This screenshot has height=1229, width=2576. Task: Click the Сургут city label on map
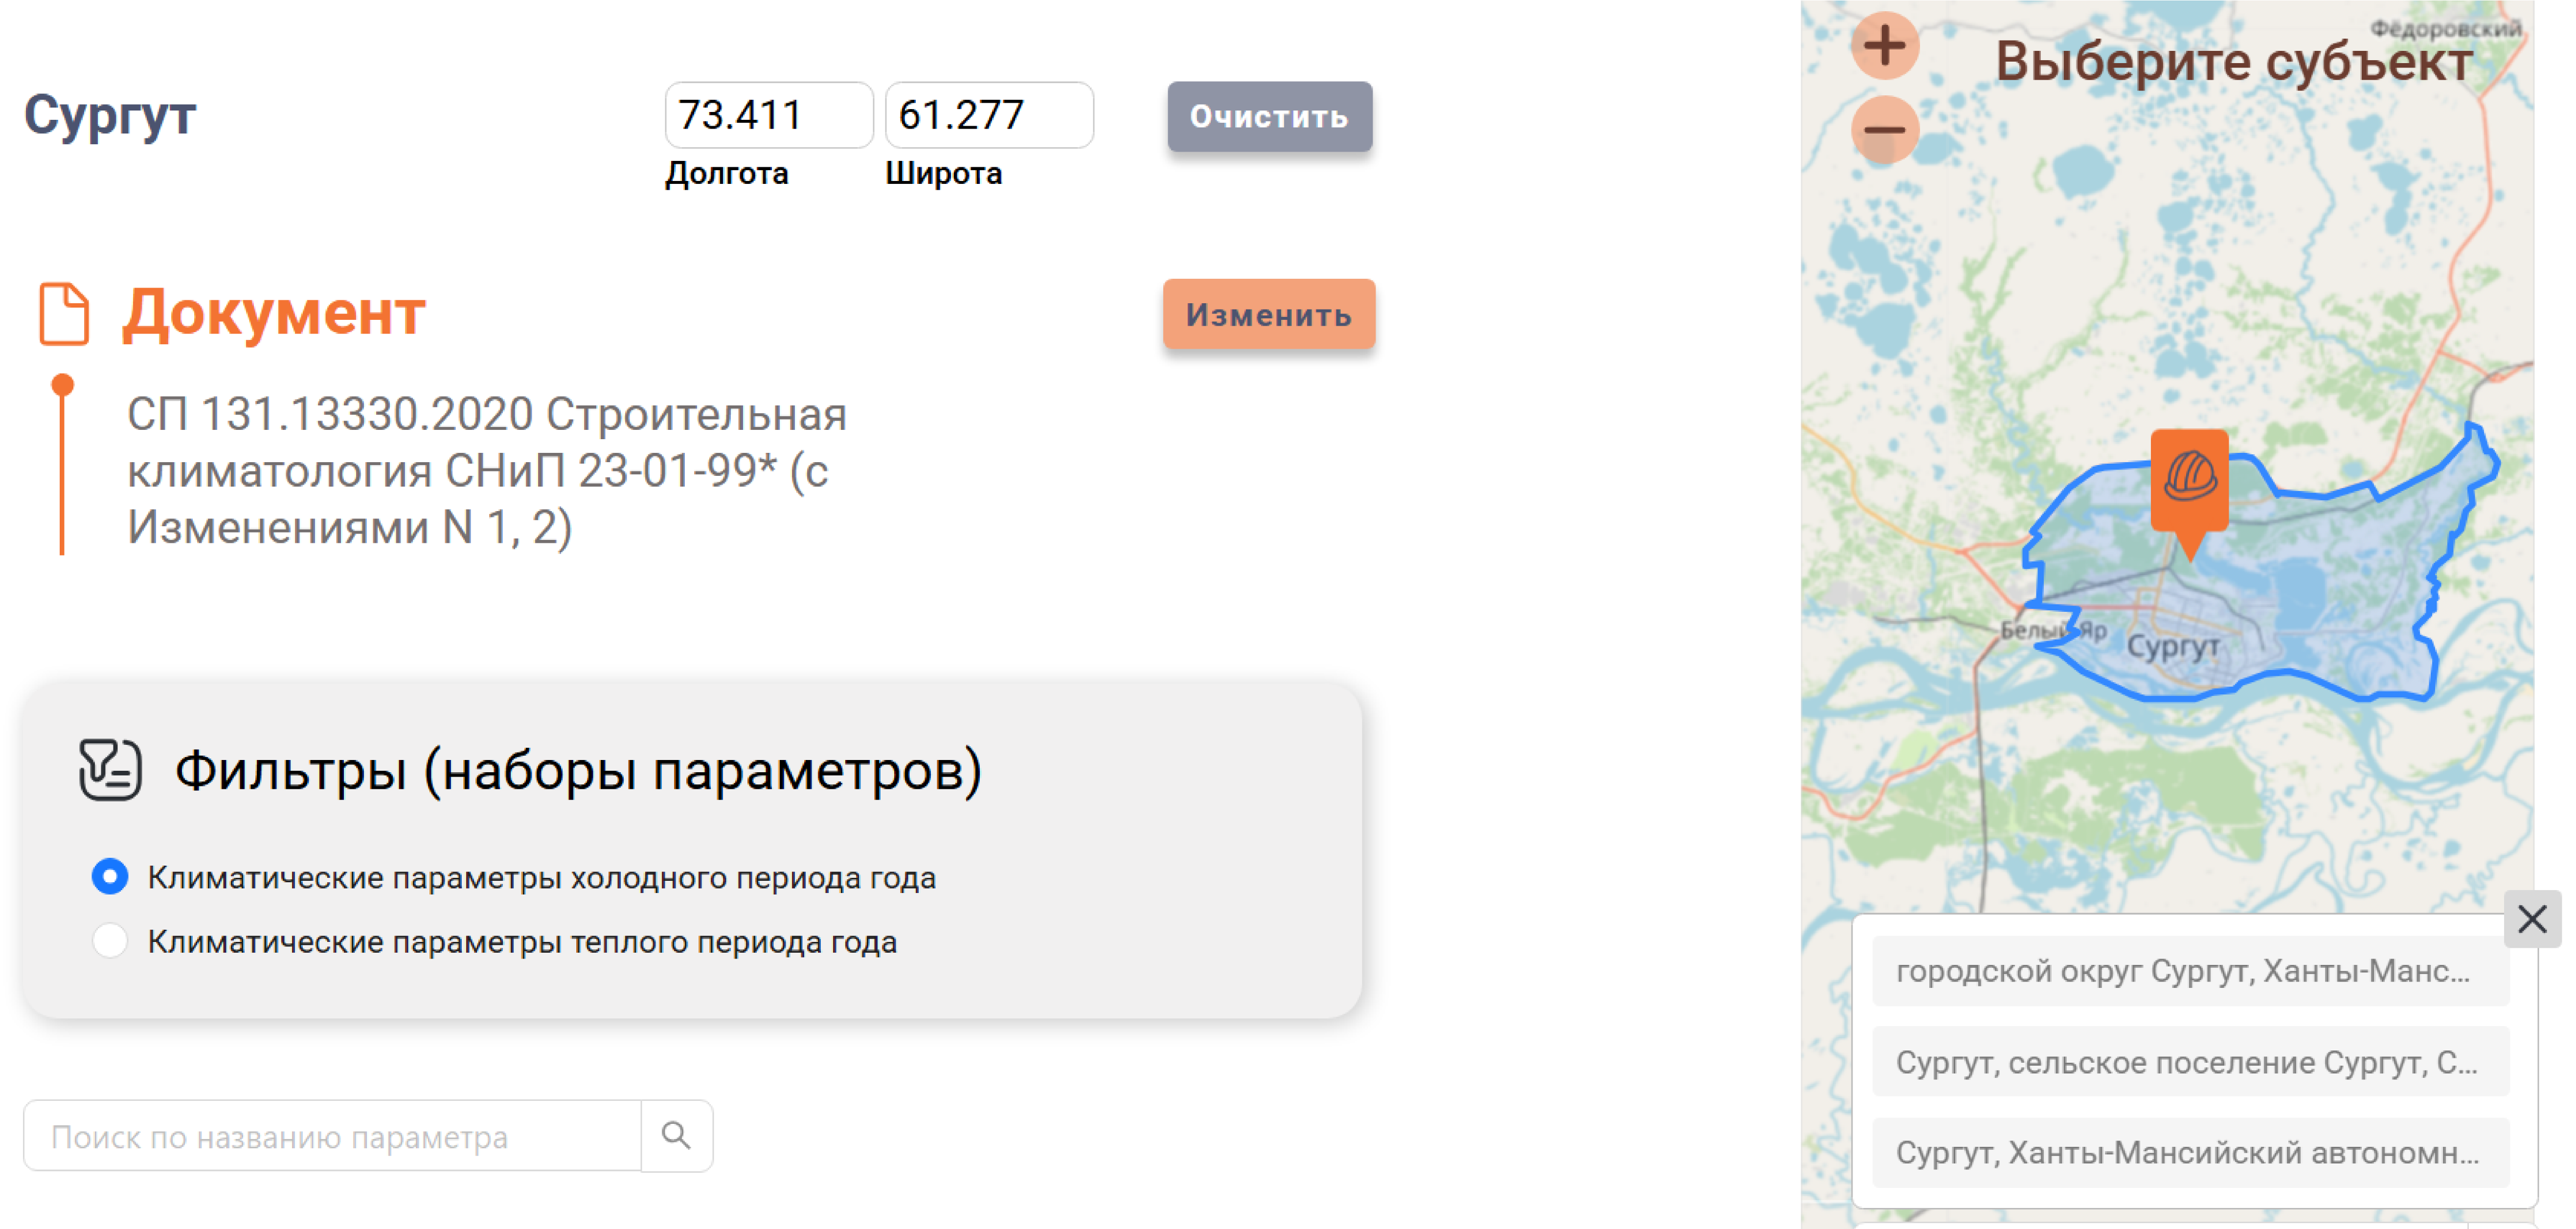2172,646
